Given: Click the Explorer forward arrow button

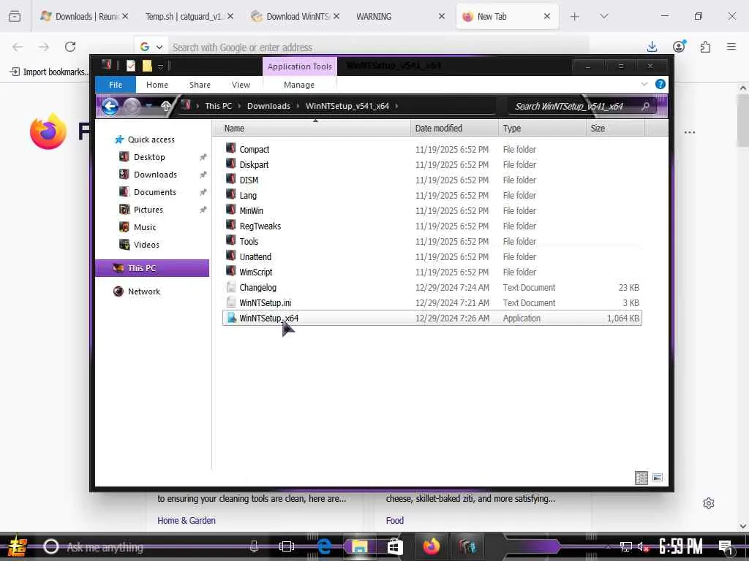Looking at the screenshot, I should [132, 106].
